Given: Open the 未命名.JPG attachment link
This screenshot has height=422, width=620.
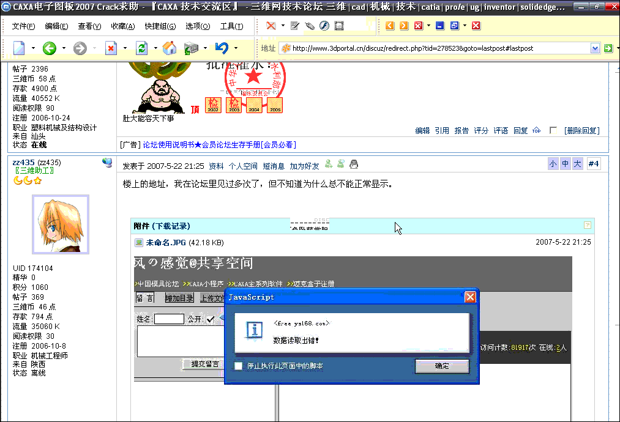Looking at the screenshot, I should [x=166, y=242].
